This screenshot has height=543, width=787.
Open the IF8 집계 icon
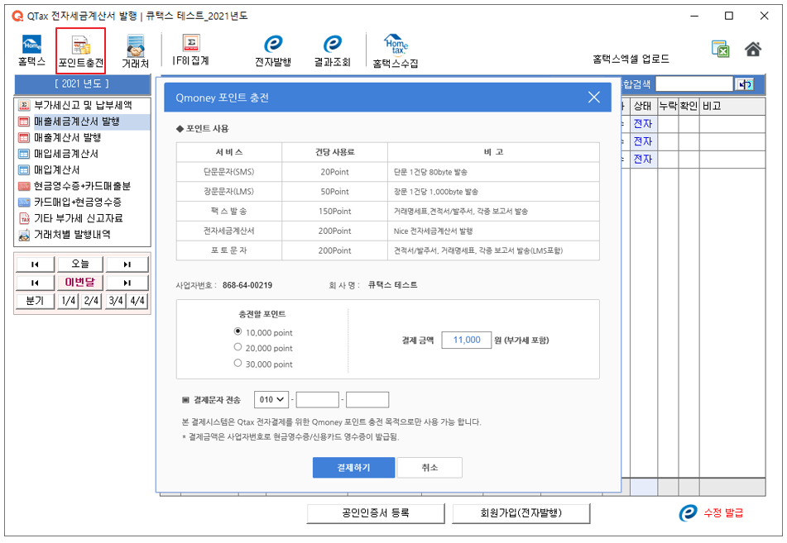[190, 50]
